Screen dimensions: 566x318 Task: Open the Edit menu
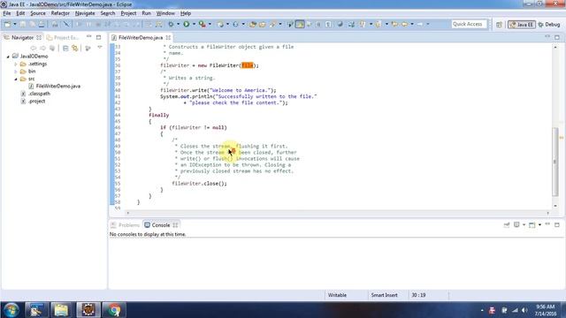(x=20, y=13)
